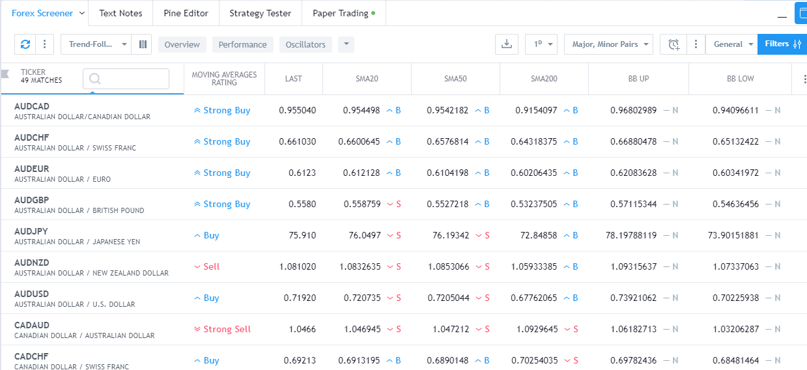The width and height of the screenshot is (807, 370).
Task: Open the Pine Editor tab
Action: 186,13
